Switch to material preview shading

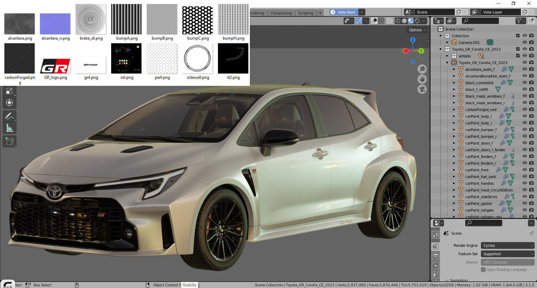pyautogui.click(x=411, y=21)
